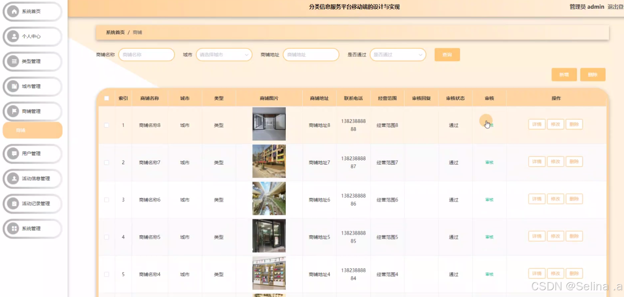Screen dimensions: 624x297
Task: Click 修改 for 商铺名称8
Action: (555, 125)
